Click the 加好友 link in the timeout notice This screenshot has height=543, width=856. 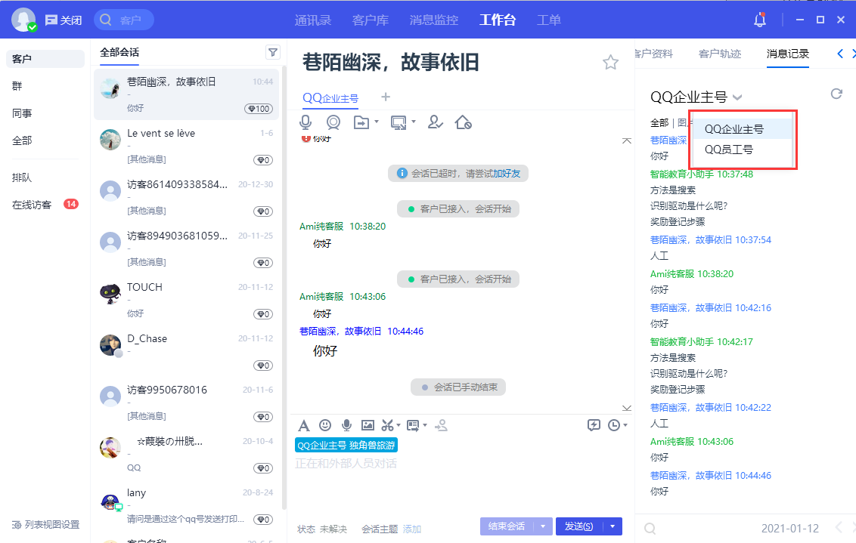point(507,174)
